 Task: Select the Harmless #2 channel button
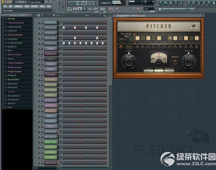pos(51,163)
